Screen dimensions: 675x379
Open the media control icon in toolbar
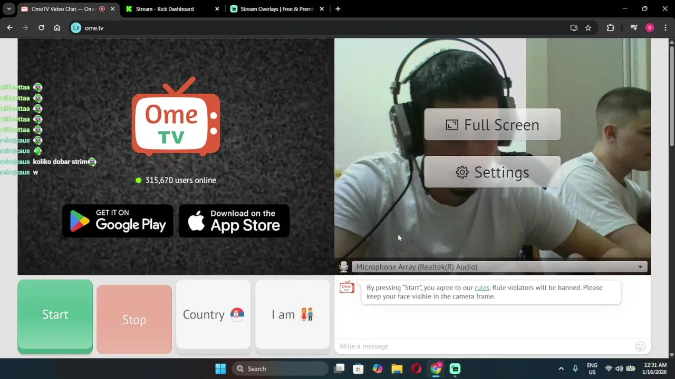pyautogui.click(x=634, y=28)
